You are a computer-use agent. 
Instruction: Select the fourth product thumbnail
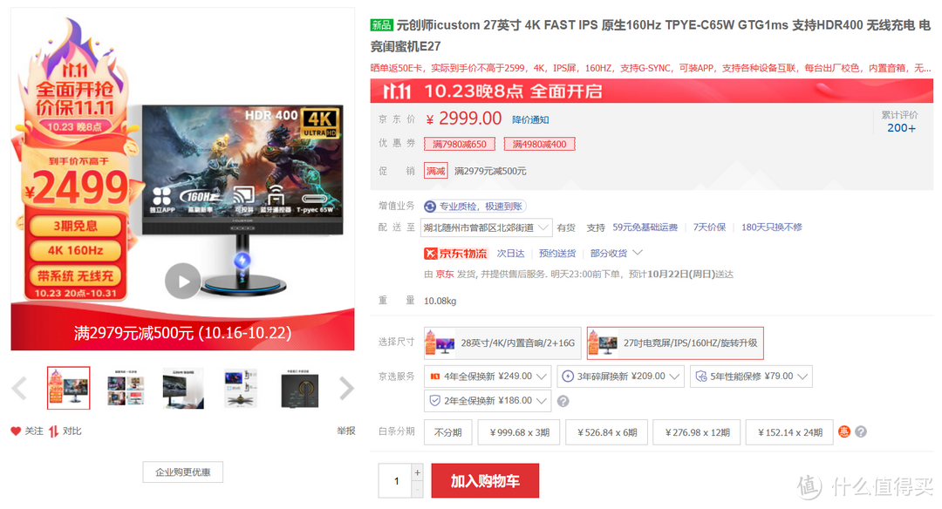click(x=241, y=389)
